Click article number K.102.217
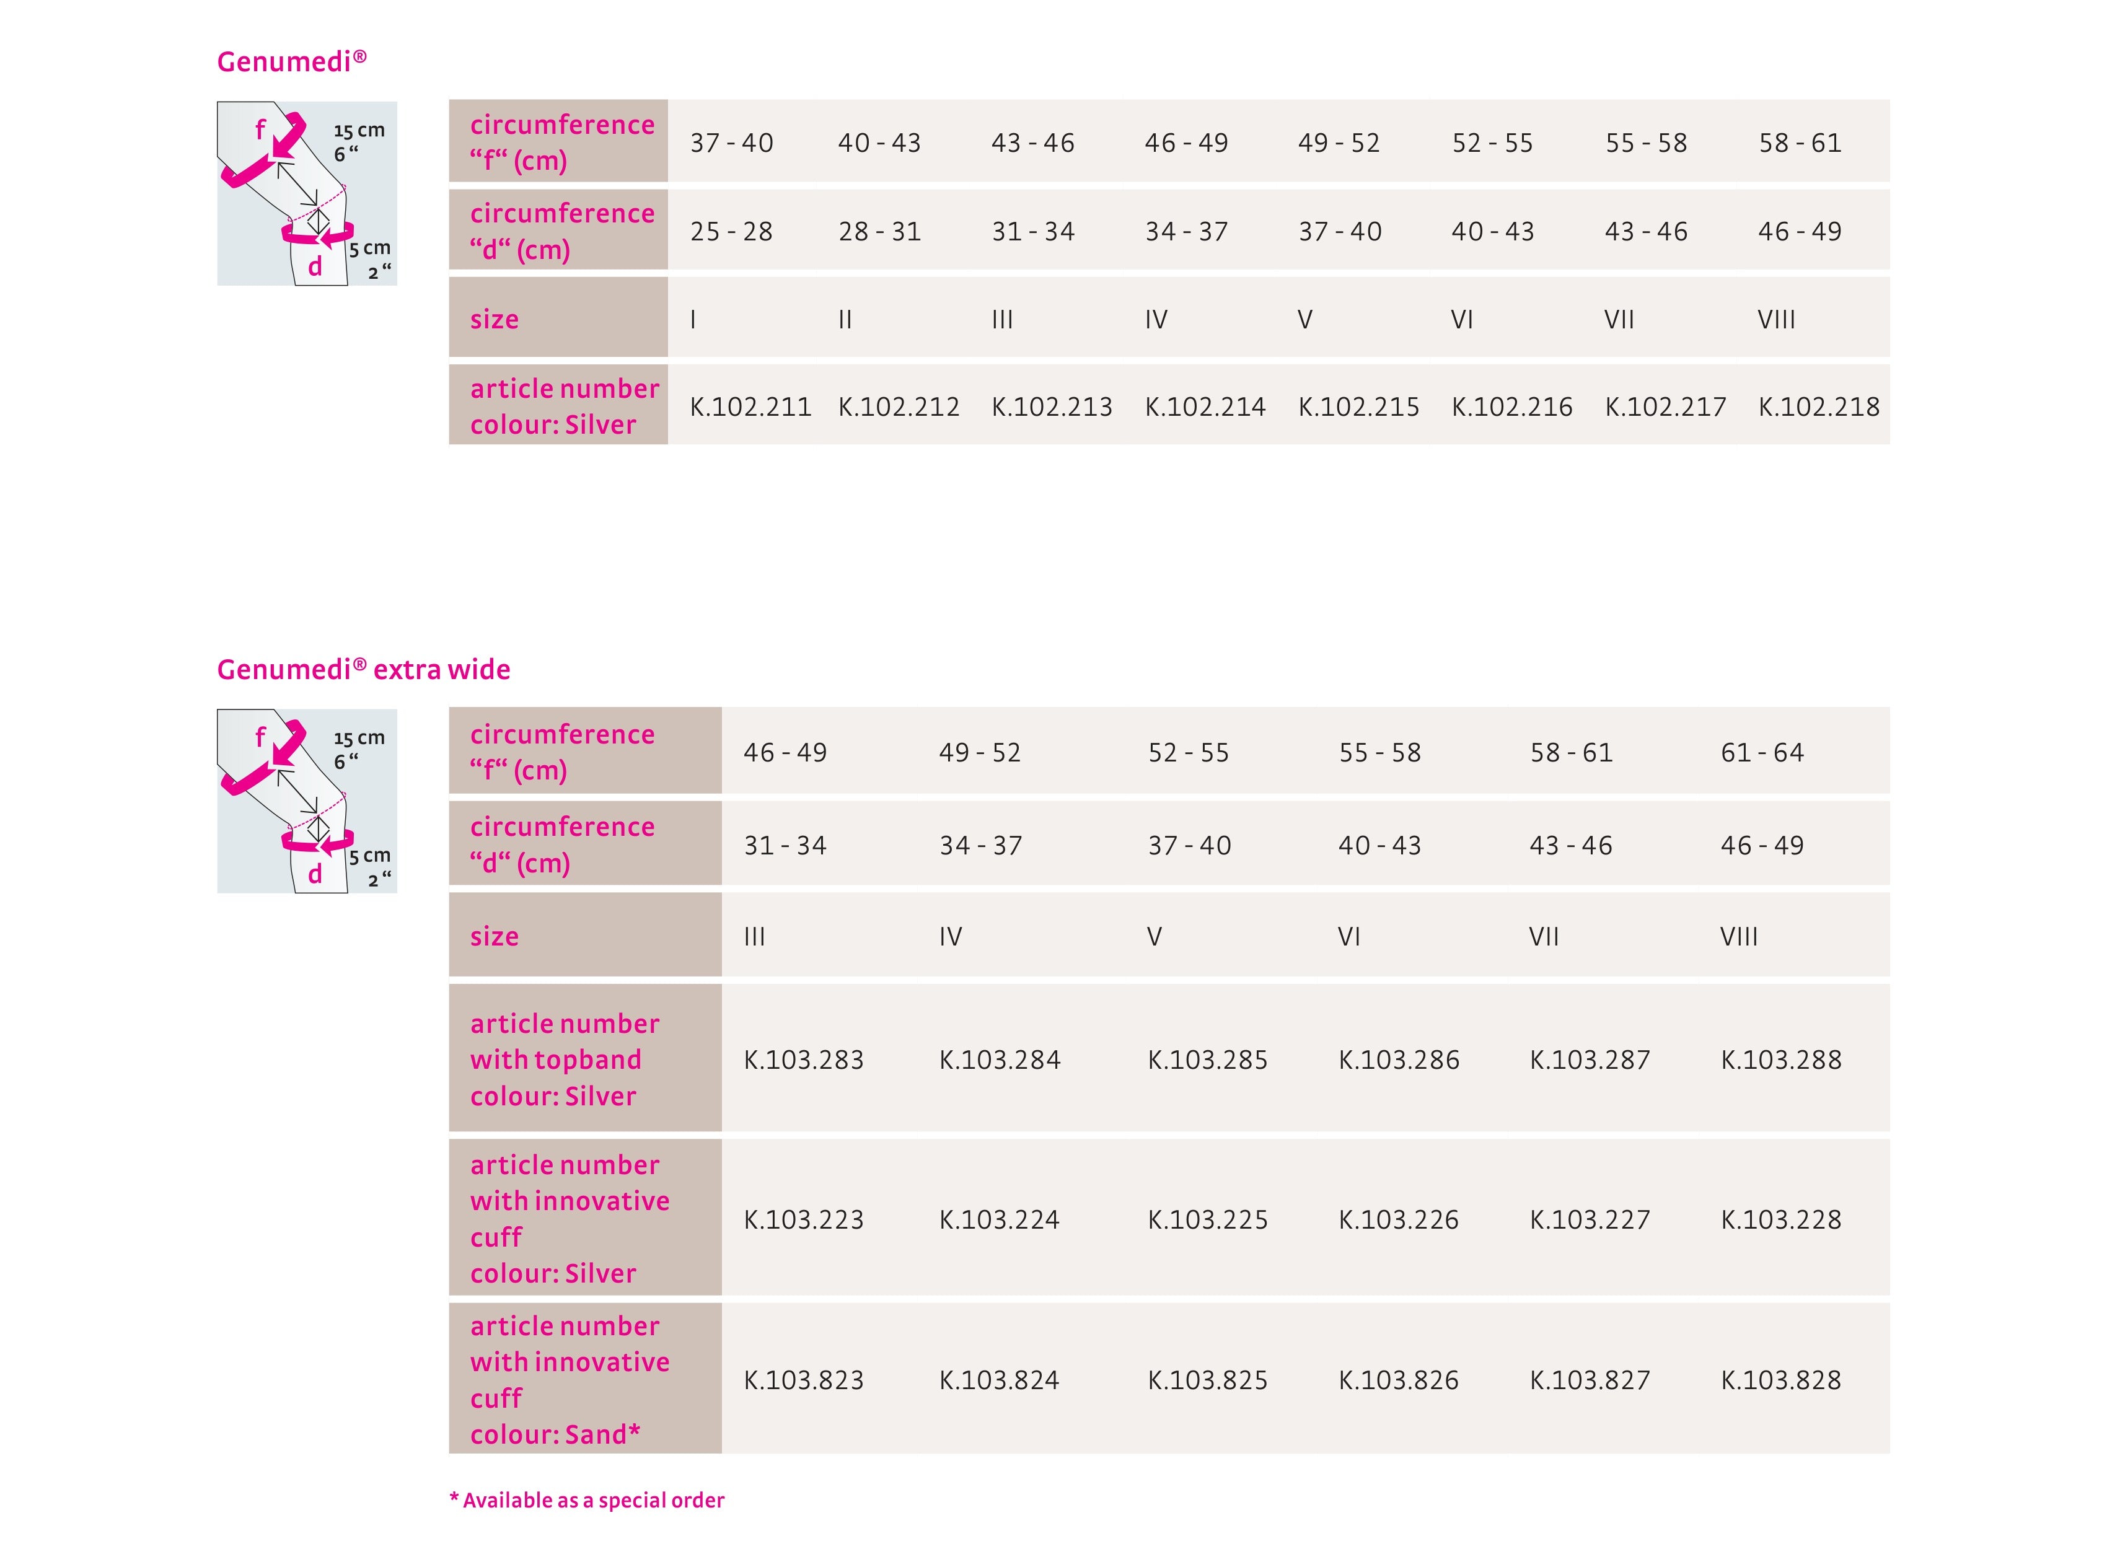 1665,406
